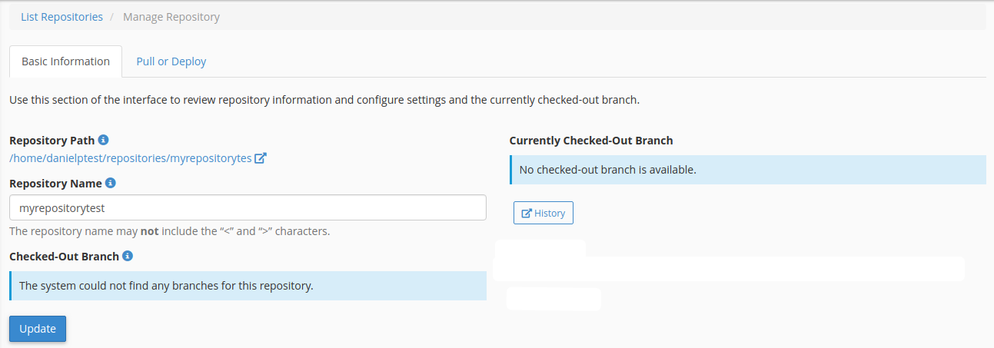Click the Repository Path info icon
The width and height of the screenshot is (994, 348).
pos(104,140)
